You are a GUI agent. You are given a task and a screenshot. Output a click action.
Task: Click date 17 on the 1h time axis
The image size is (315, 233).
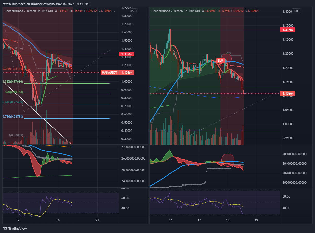[199, 220]
